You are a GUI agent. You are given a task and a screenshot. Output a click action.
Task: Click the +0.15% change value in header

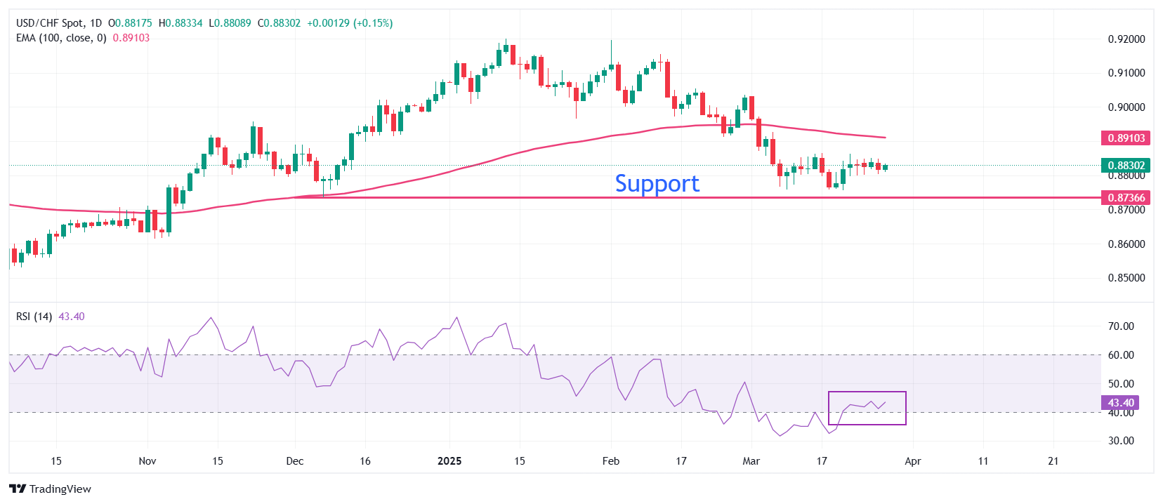(x=373, y=23)
